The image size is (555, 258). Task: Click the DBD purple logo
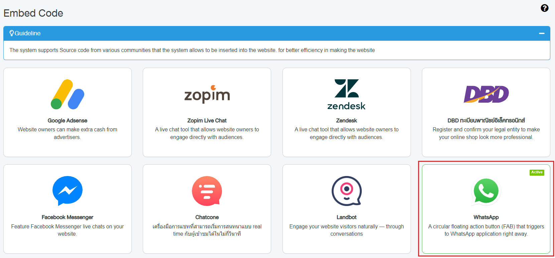(x=486, y=94)
